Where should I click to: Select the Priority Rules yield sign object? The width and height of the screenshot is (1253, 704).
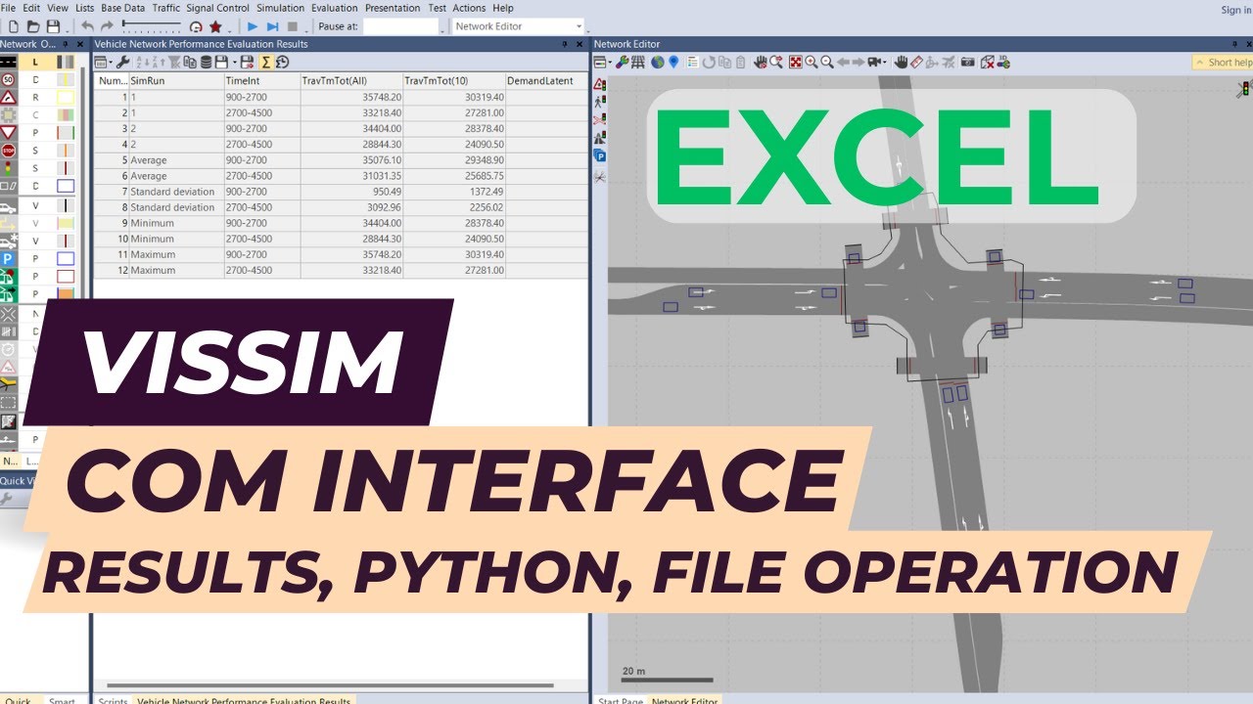[x=9, y=133]
